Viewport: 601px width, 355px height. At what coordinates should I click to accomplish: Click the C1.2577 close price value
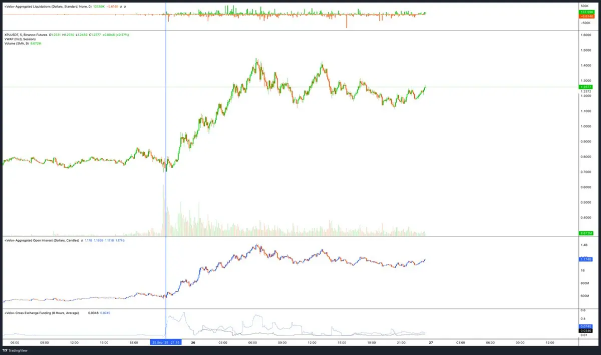pyautogui.click(x=95, y=35)
